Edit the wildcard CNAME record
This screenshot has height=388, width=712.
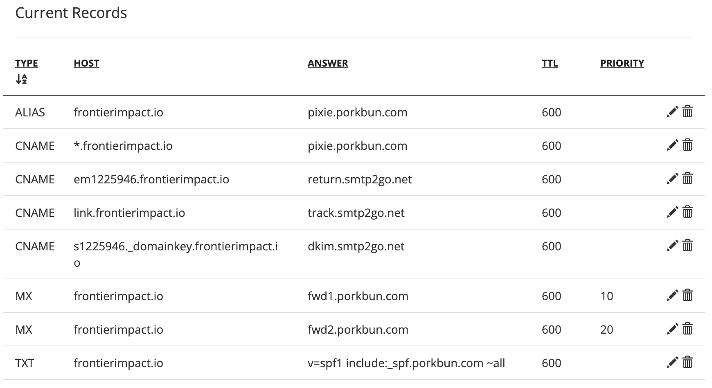(x=672, y=145)
